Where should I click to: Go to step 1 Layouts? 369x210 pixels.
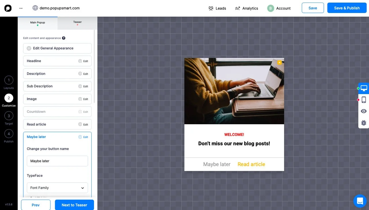click(x=9, y=80)
